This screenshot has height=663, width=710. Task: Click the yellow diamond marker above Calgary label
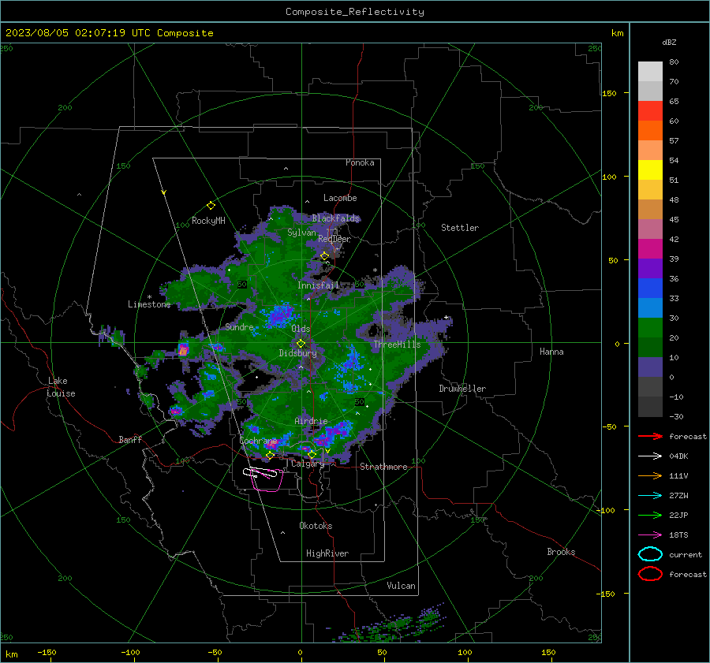point(312,454)
